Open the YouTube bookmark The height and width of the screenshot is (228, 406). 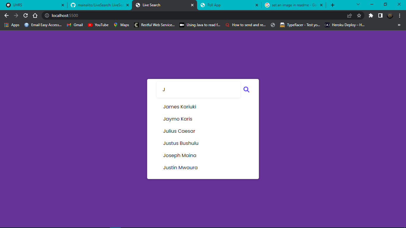click(x=98, y=25)
